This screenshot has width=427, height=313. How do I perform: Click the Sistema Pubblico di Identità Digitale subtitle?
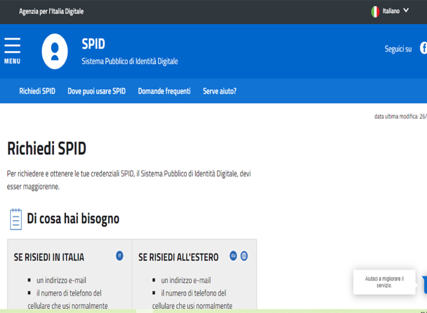(130, 61)
